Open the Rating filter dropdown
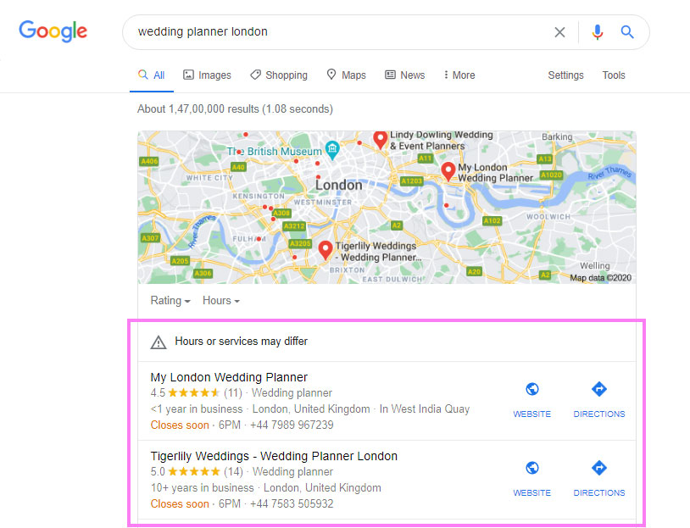This screenshot has height=528, width=690. [x=170, y=301]
